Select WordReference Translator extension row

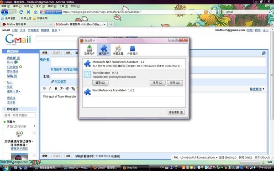(134, 92)
